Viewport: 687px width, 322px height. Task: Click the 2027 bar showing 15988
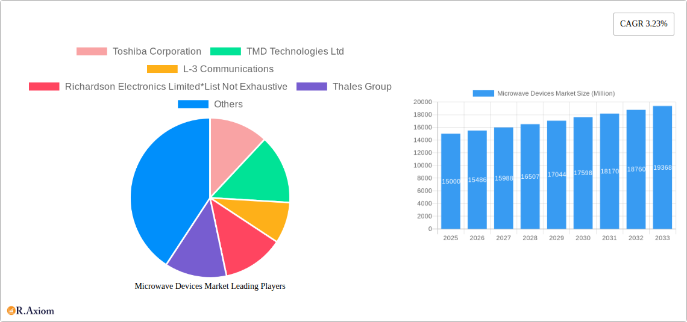coord(503,178)
